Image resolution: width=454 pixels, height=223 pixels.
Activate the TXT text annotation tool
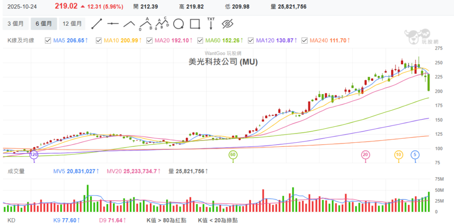pyautogui.click(x=211, y=23)
